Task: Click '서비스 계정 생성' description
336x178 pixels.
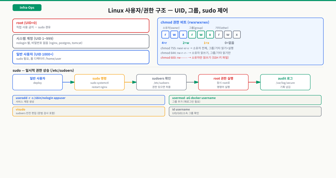Action: click(x=25, y=102)
